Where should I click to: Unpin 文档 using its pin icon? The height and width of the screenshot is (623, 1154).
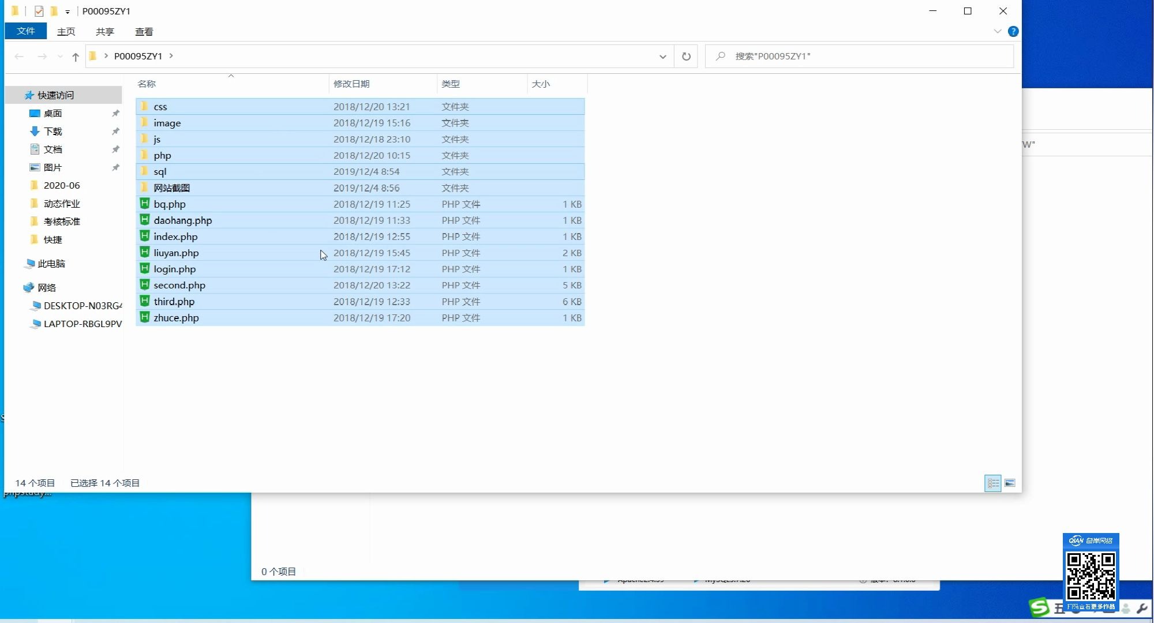point(115,149)
